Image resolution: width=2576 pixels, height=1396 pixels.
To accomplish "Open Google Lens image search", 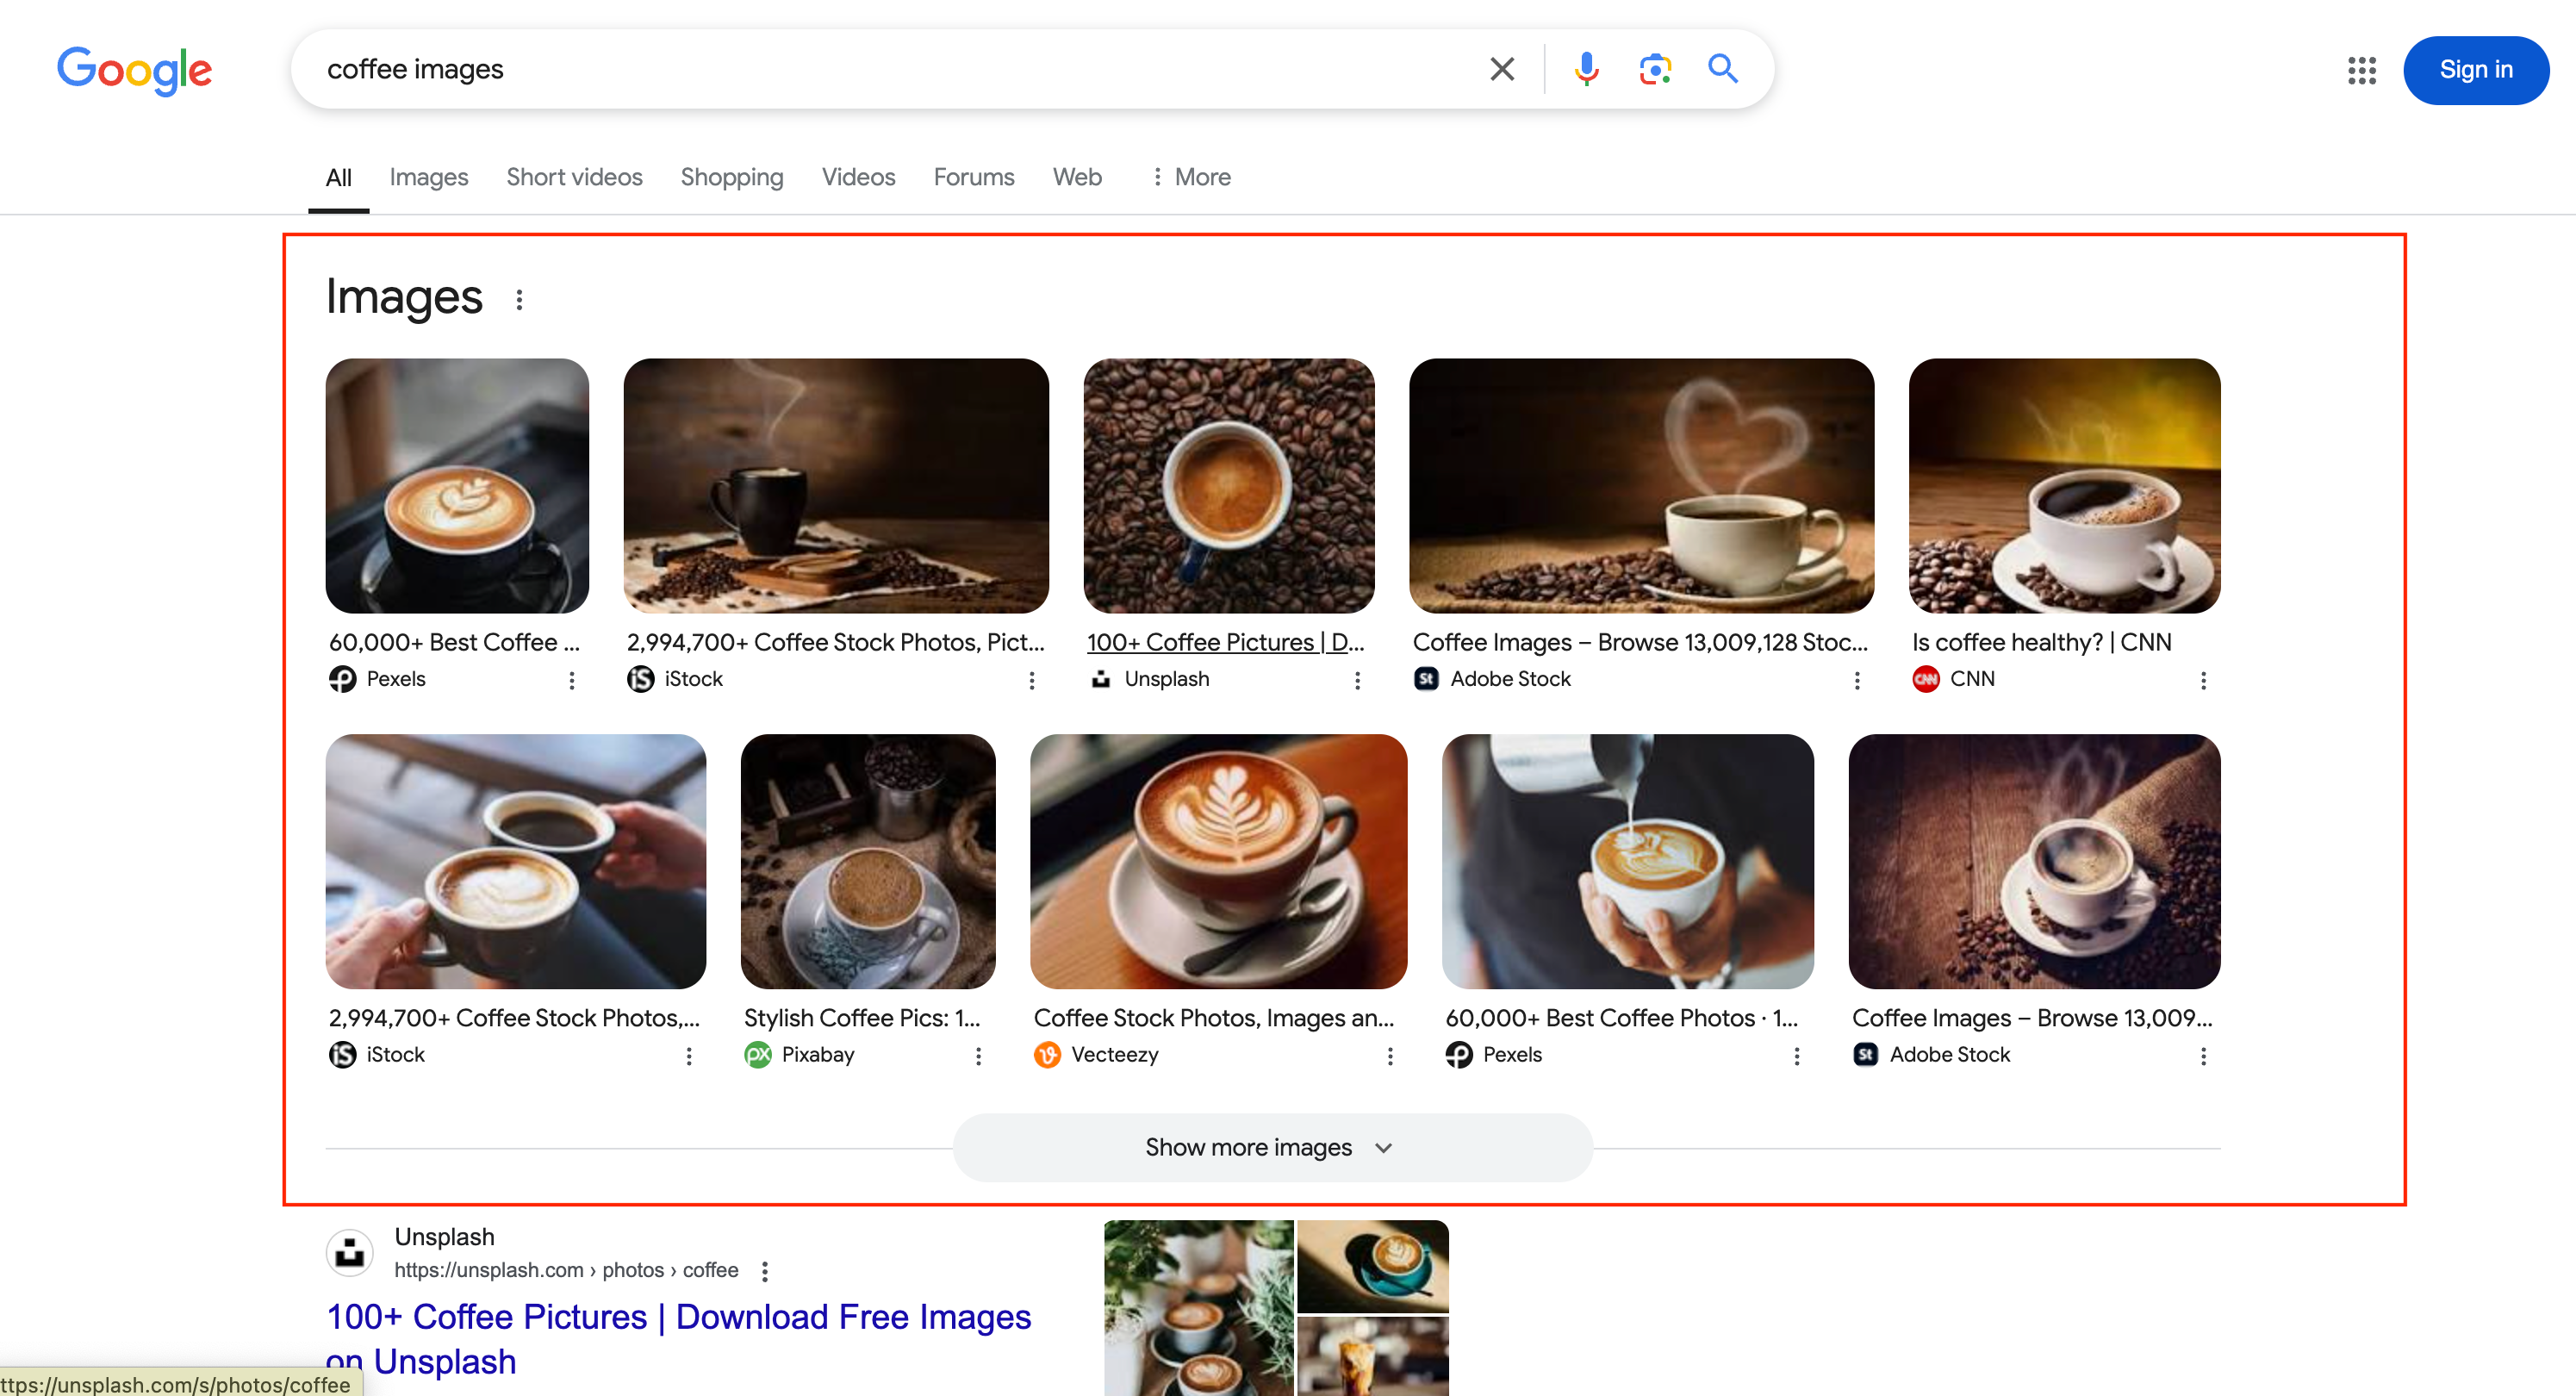I will pos(1655,69).
